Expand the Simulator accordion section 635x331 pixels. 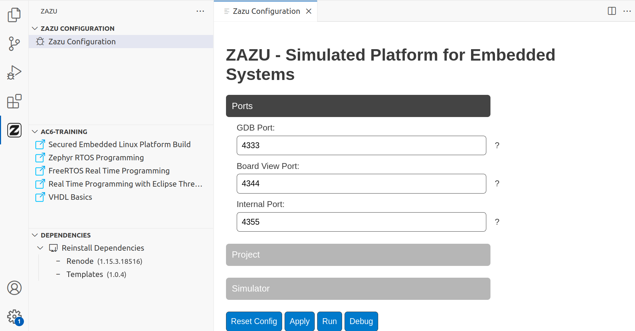point(358,289)
